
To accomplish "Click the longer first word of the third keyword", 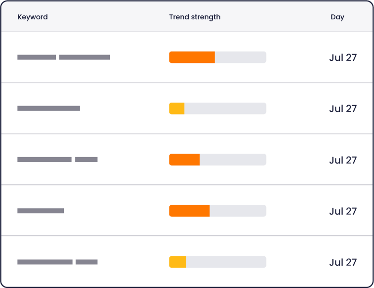I will (45, 160).
